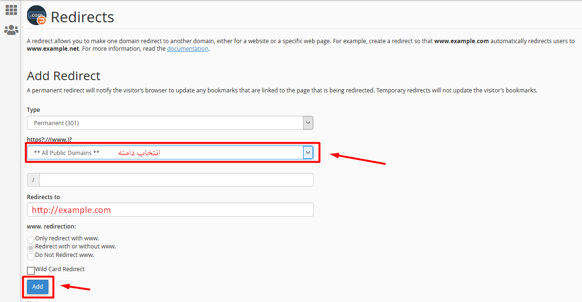Expand the All Public Domains dropdown

(308, 152)
